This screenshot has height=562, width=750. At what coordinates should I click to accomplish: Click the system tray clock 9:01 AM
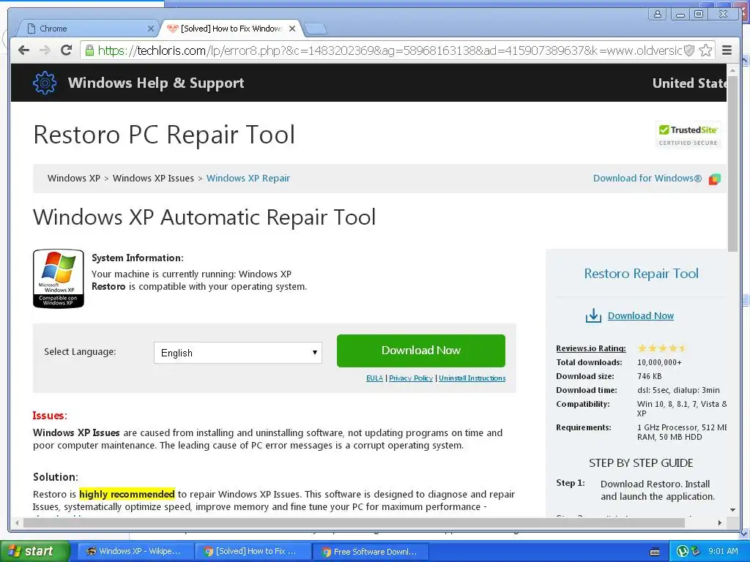point(723,552)
